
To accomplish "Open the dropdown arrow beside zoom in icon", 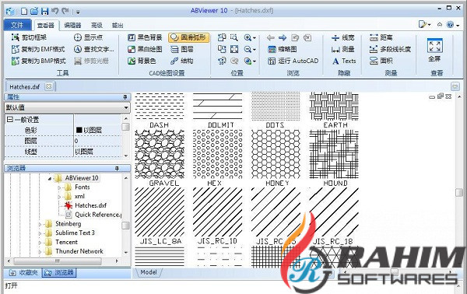I will [255, 38].
